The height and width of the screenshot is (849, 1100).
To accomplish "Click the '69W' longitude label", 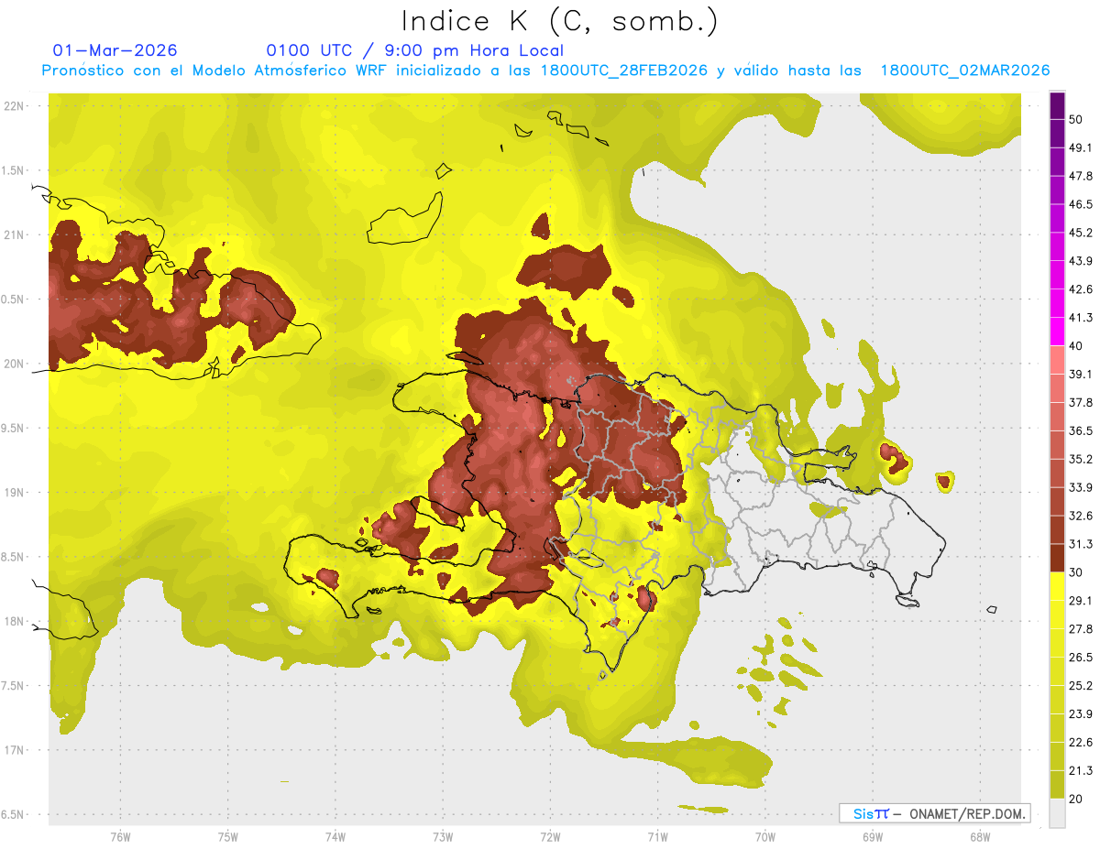I will [x=872, y=836].
